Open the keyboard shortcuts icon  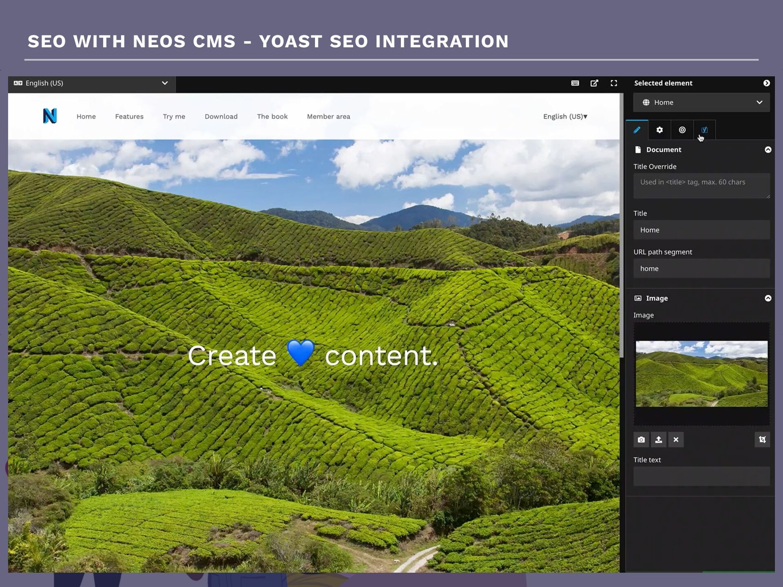coord(575,83)
